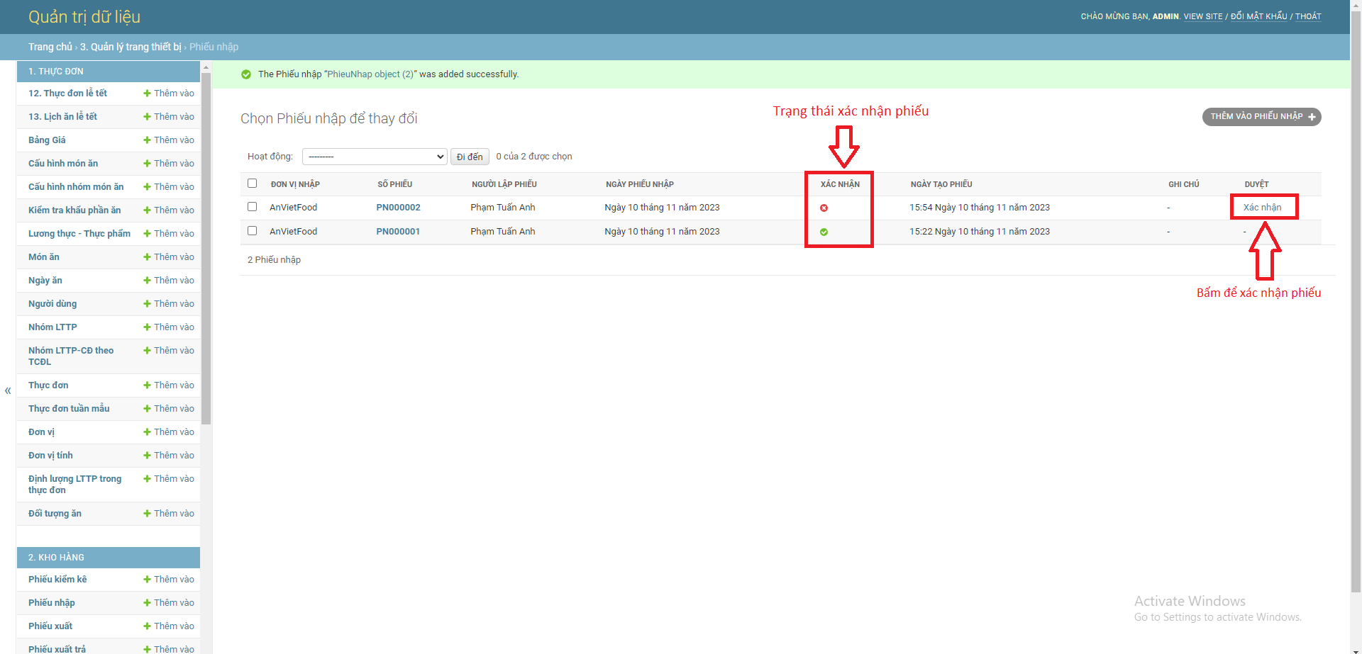Open receipt PN000002 details link

coord(398,207)
